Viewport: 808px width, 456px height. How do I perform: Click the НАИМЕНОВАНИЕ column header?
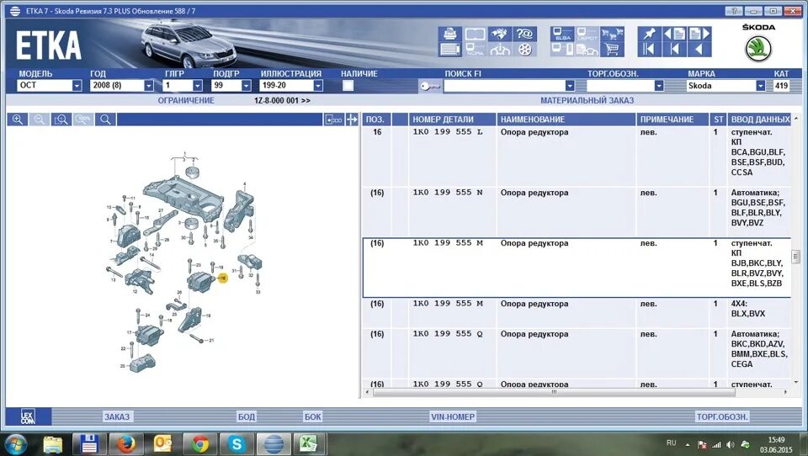566,119
